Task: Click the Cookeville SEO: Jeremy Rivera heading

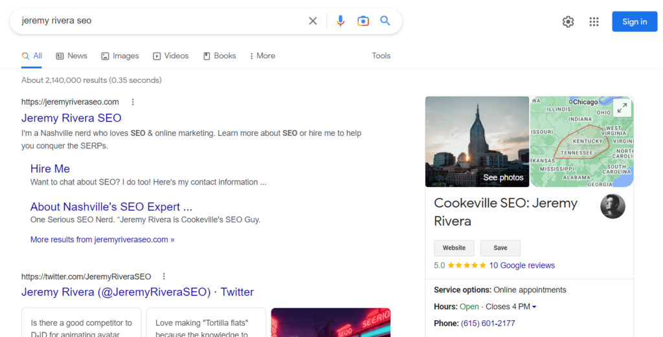Action: point(506,212)
